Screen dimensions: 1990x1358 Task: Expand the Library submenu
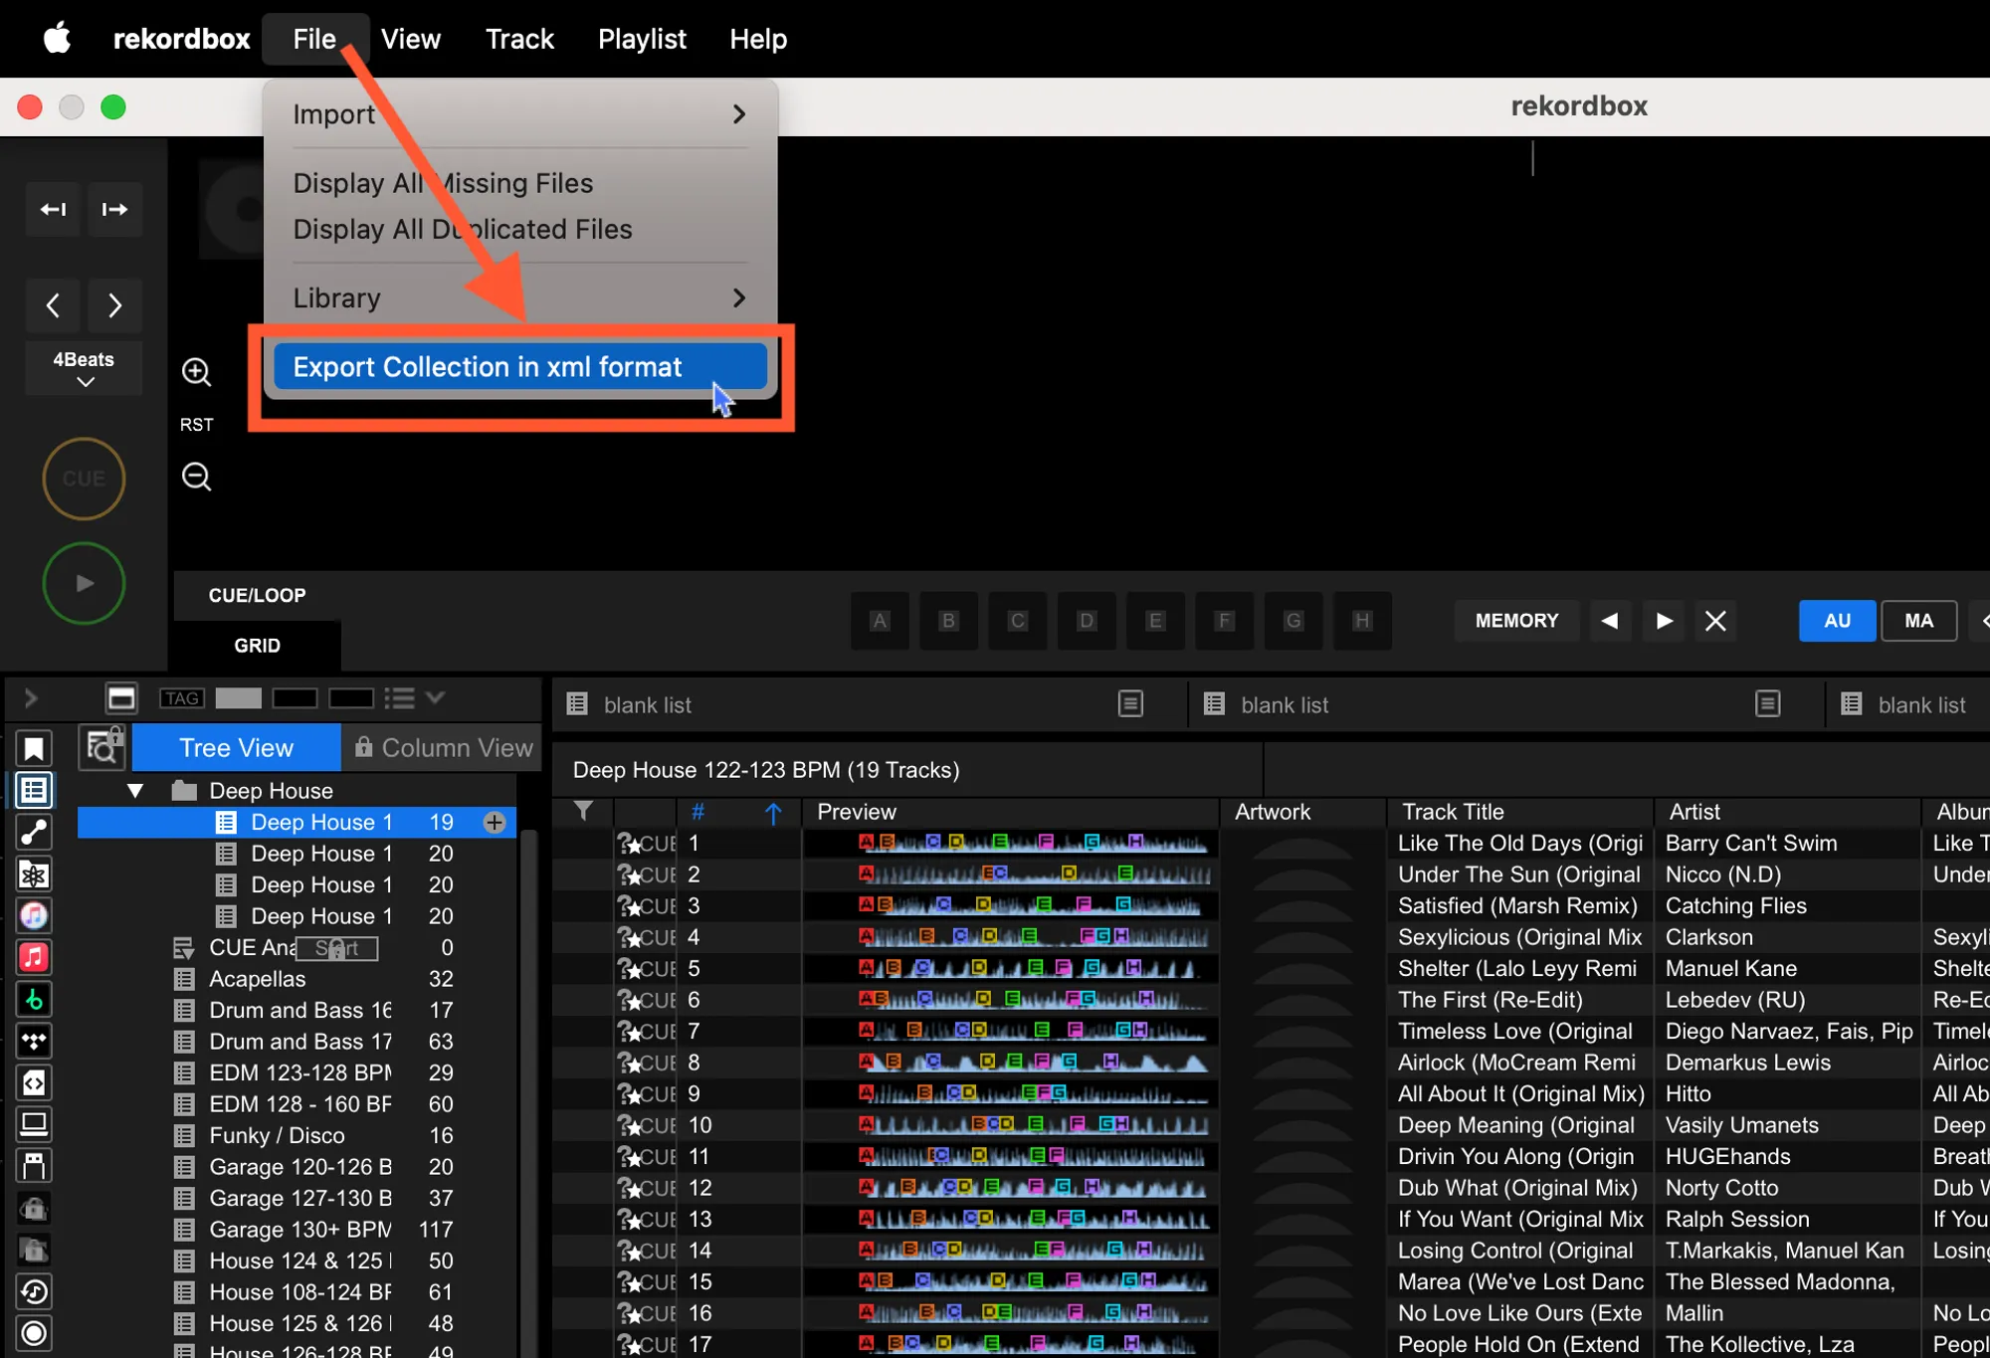tap(519, 298)
